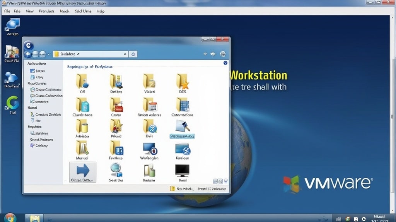Click the refresh button beside address bar
The width and height of the screenshot is (396, 222).
pyautogui.click(x=133, y=54)
